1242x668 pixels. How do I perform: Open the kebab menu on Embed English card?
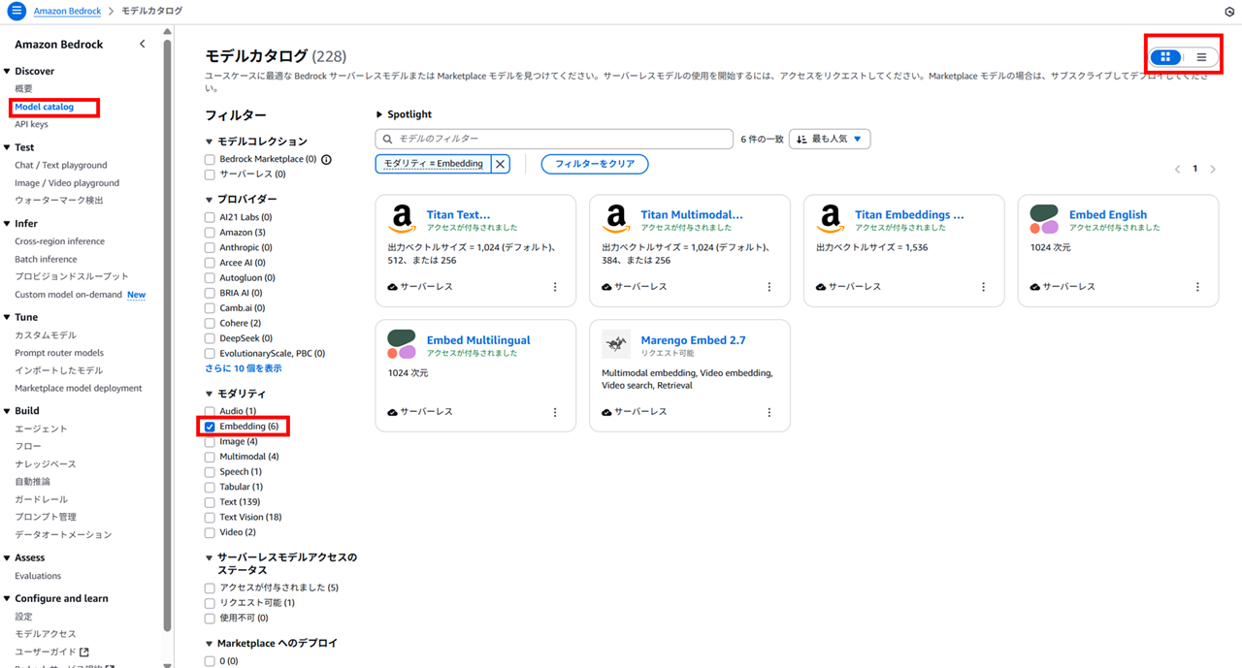[x=1197, y=287]
